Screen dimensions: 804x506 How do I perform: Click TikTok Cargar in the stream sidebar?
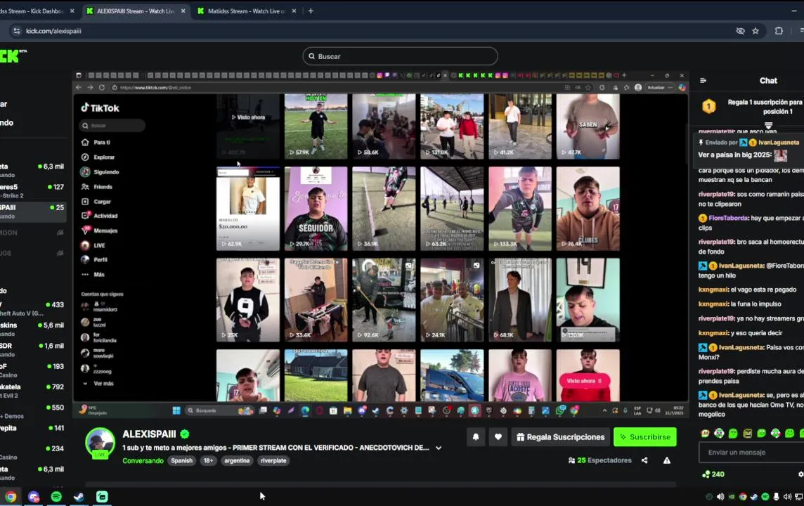[x=96, y=202]
